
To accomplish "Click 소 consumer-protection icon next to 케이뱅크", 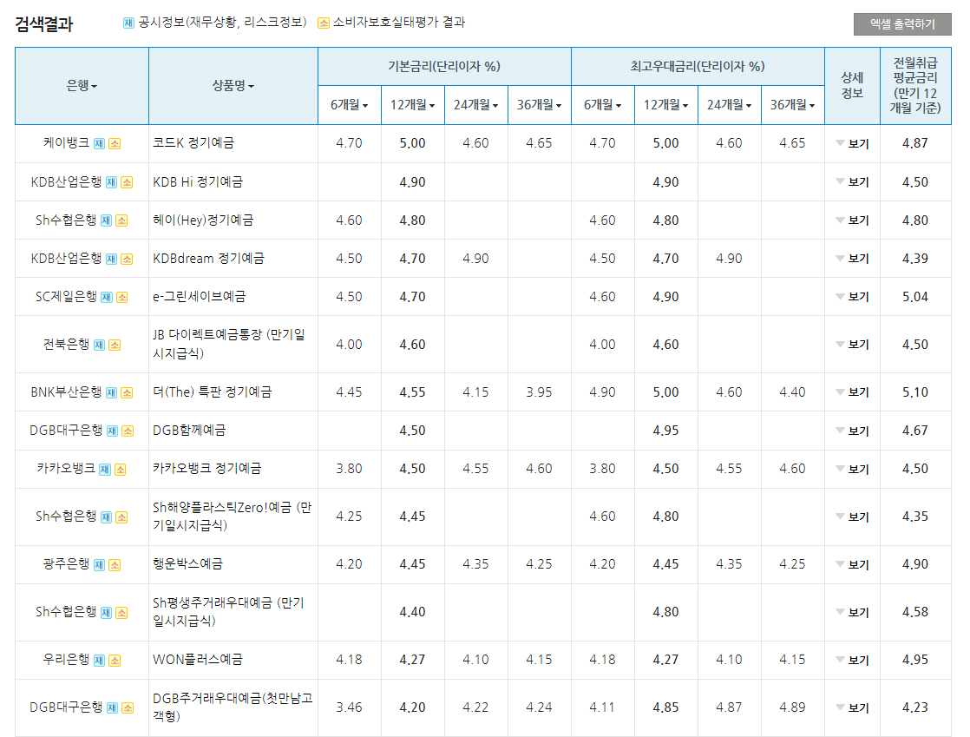I will 115,143.
